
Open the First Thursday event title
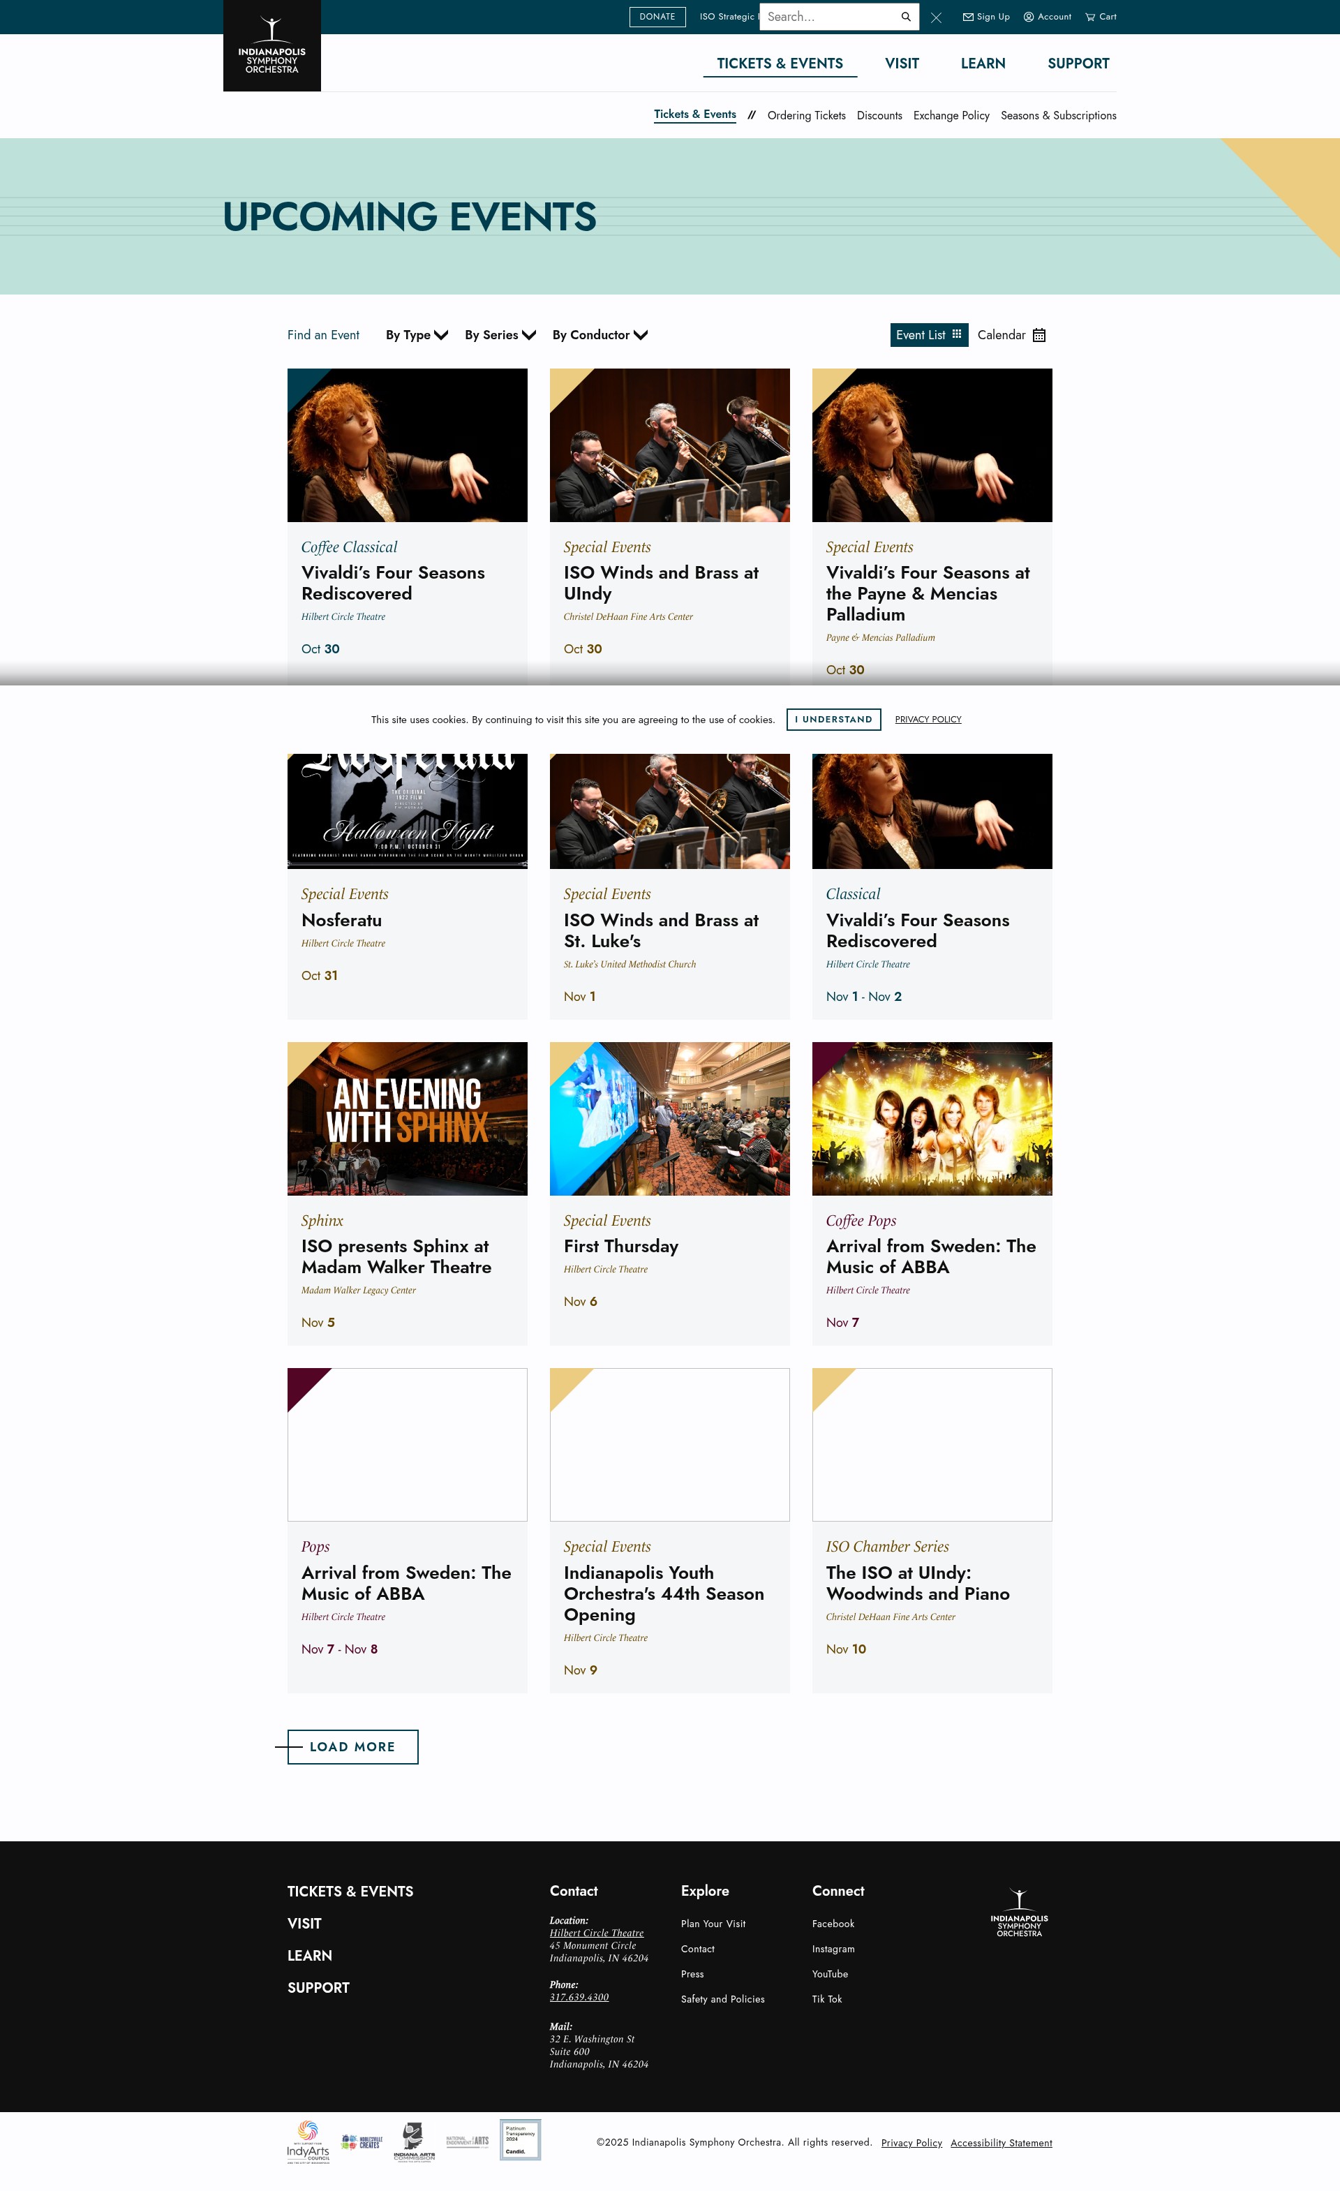click(x=620, y=1247)
